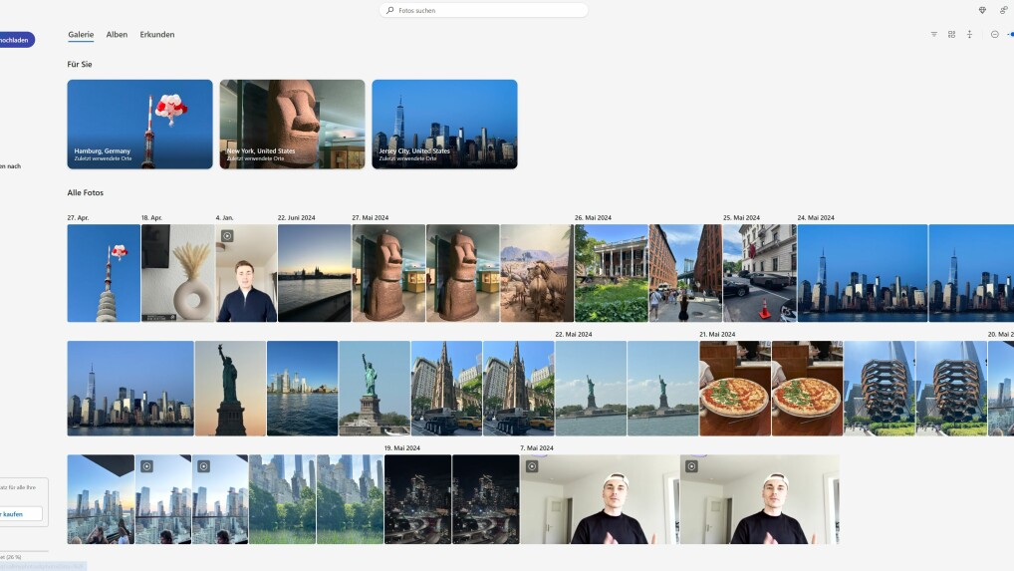1014x571 pixels.
Task: Click the '27. Apr.' date label
Action: [x=79, y=218]
